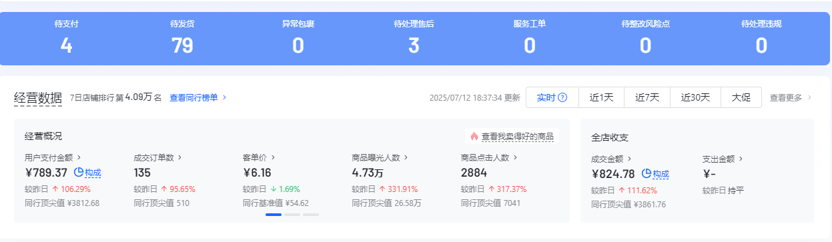
Task: Click the pie icon next to 用户支付金额 构成
Action: [x=78, y=173]
